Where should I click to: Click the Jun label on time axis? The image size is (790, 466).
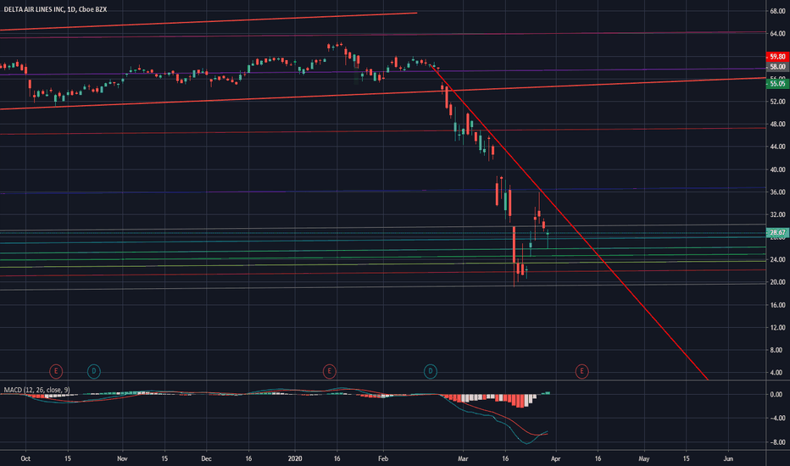click(x=728, y=458)
